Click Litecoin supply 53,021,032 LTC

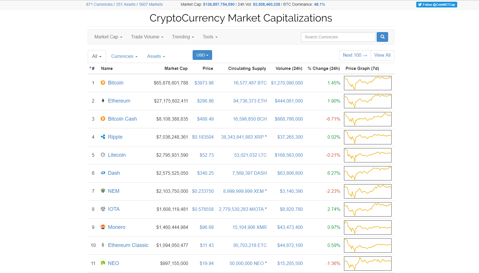[x=250, y=155]
